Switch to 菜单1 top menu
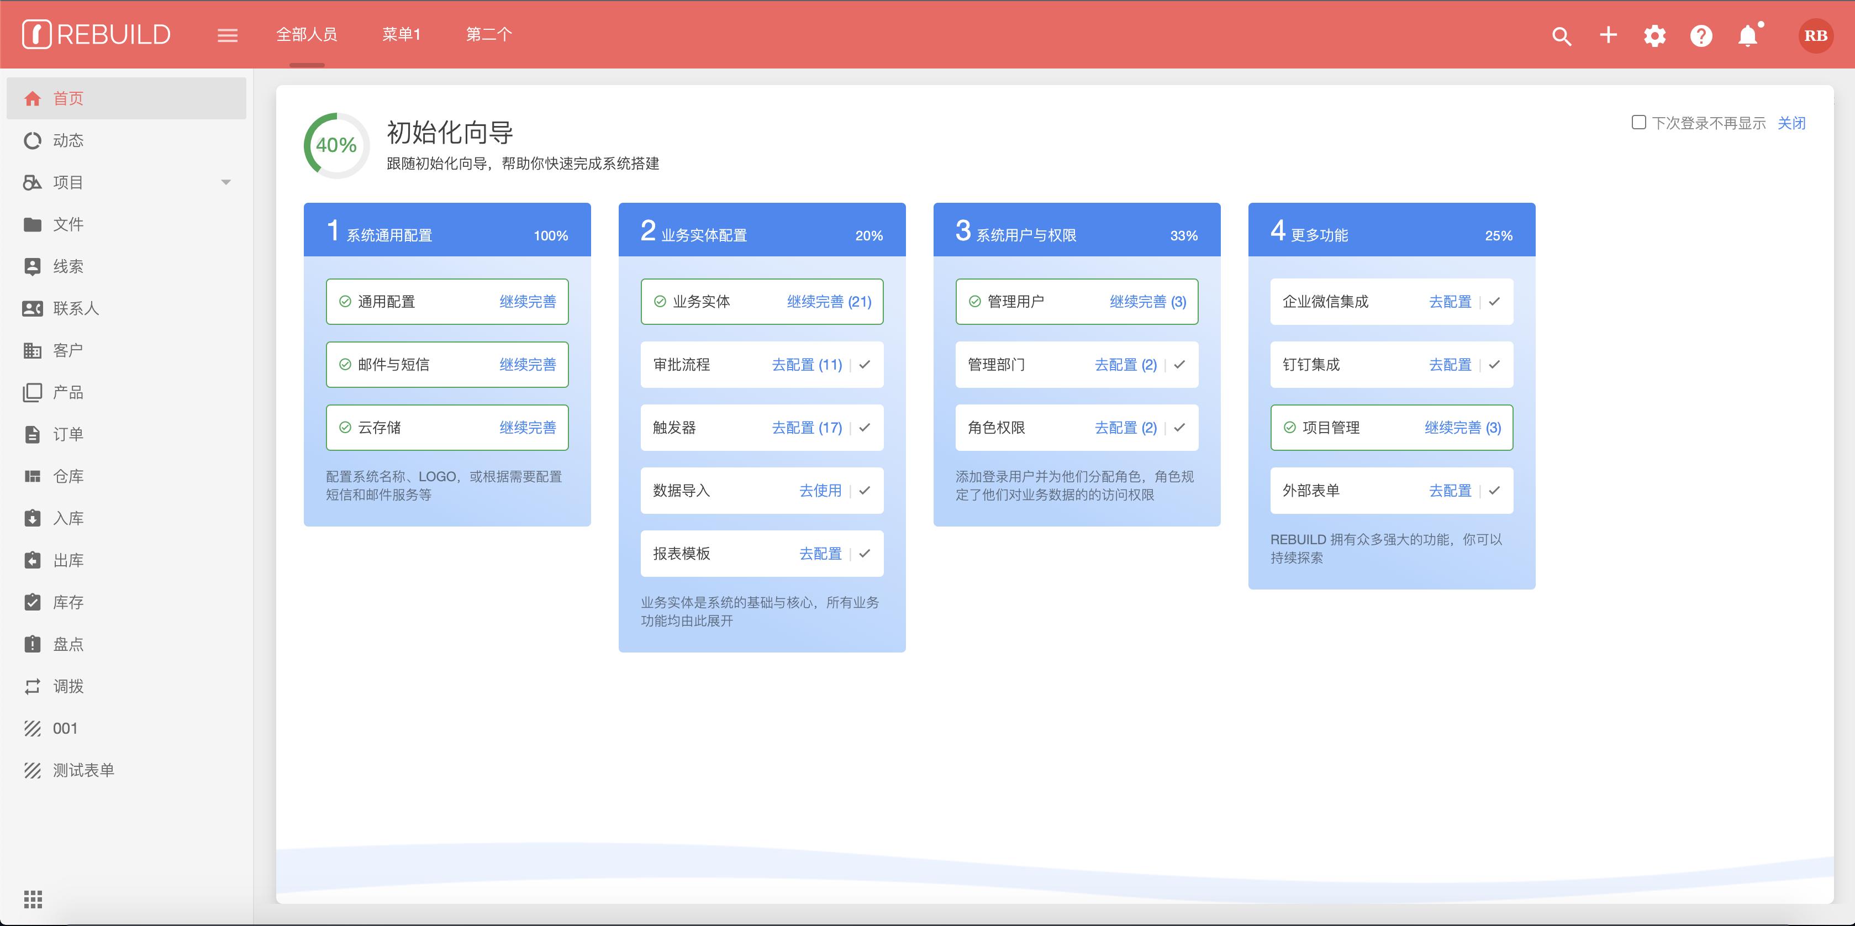This screenshot has height=926, width=1855. pyautogui.click(x=401, y=35)
